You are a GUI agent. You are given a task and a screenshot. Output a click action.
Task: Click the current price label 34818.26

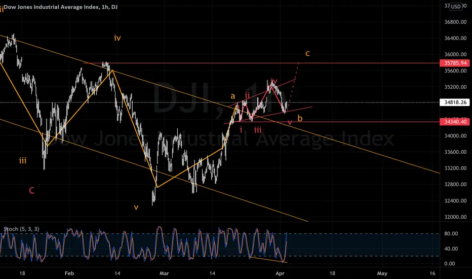[x=455, y=102]
